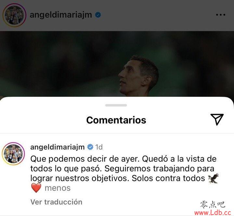Image resolution: width=234 pixels, height=216 pixels.
Task: Tap the dimmed post photo behind the sheet
Action: click(117, 64)
